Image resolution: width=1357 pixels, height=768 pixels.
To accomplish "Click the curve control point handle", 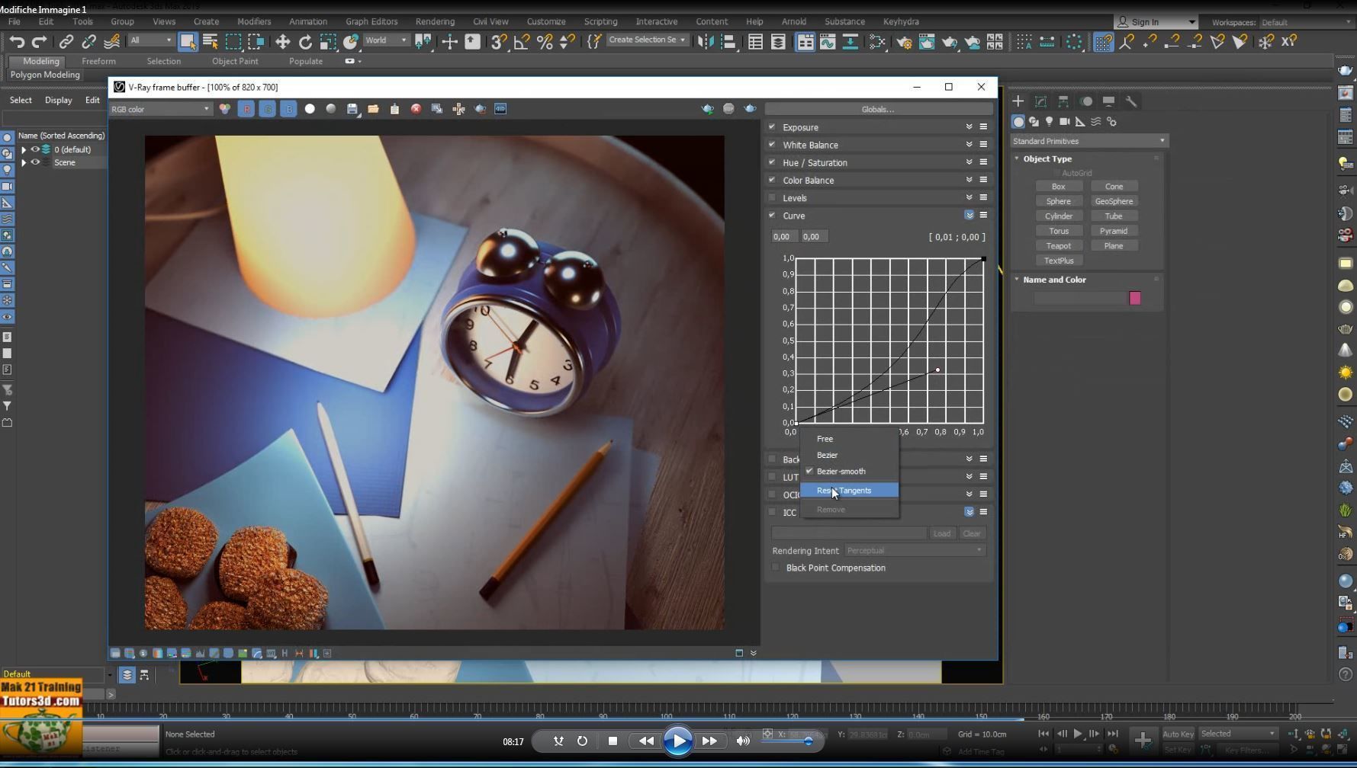I will [937, 370].
